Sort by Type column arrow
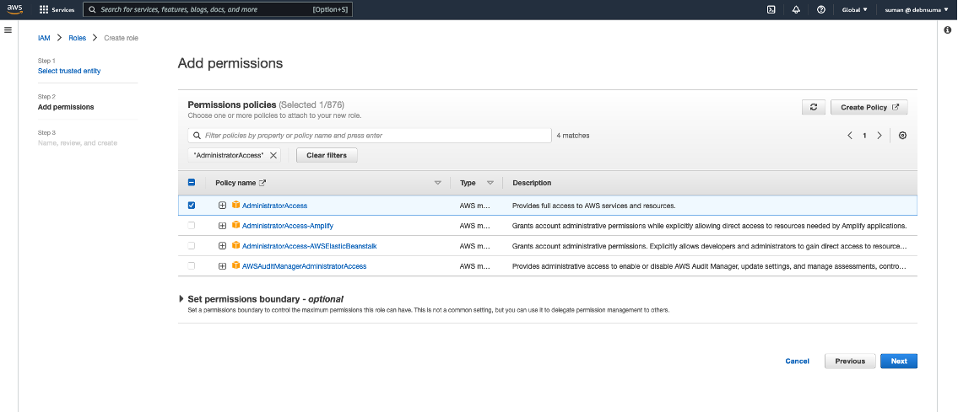Viewport: 958px width, 412px height. (x=490, y=183)
